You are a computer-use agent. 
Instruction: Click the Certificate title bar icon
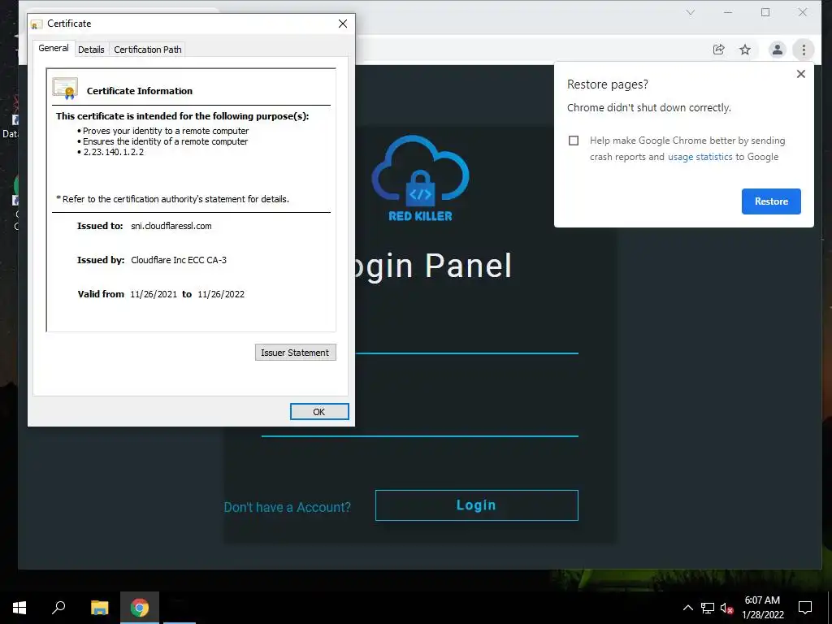click(x=36, y=24)
